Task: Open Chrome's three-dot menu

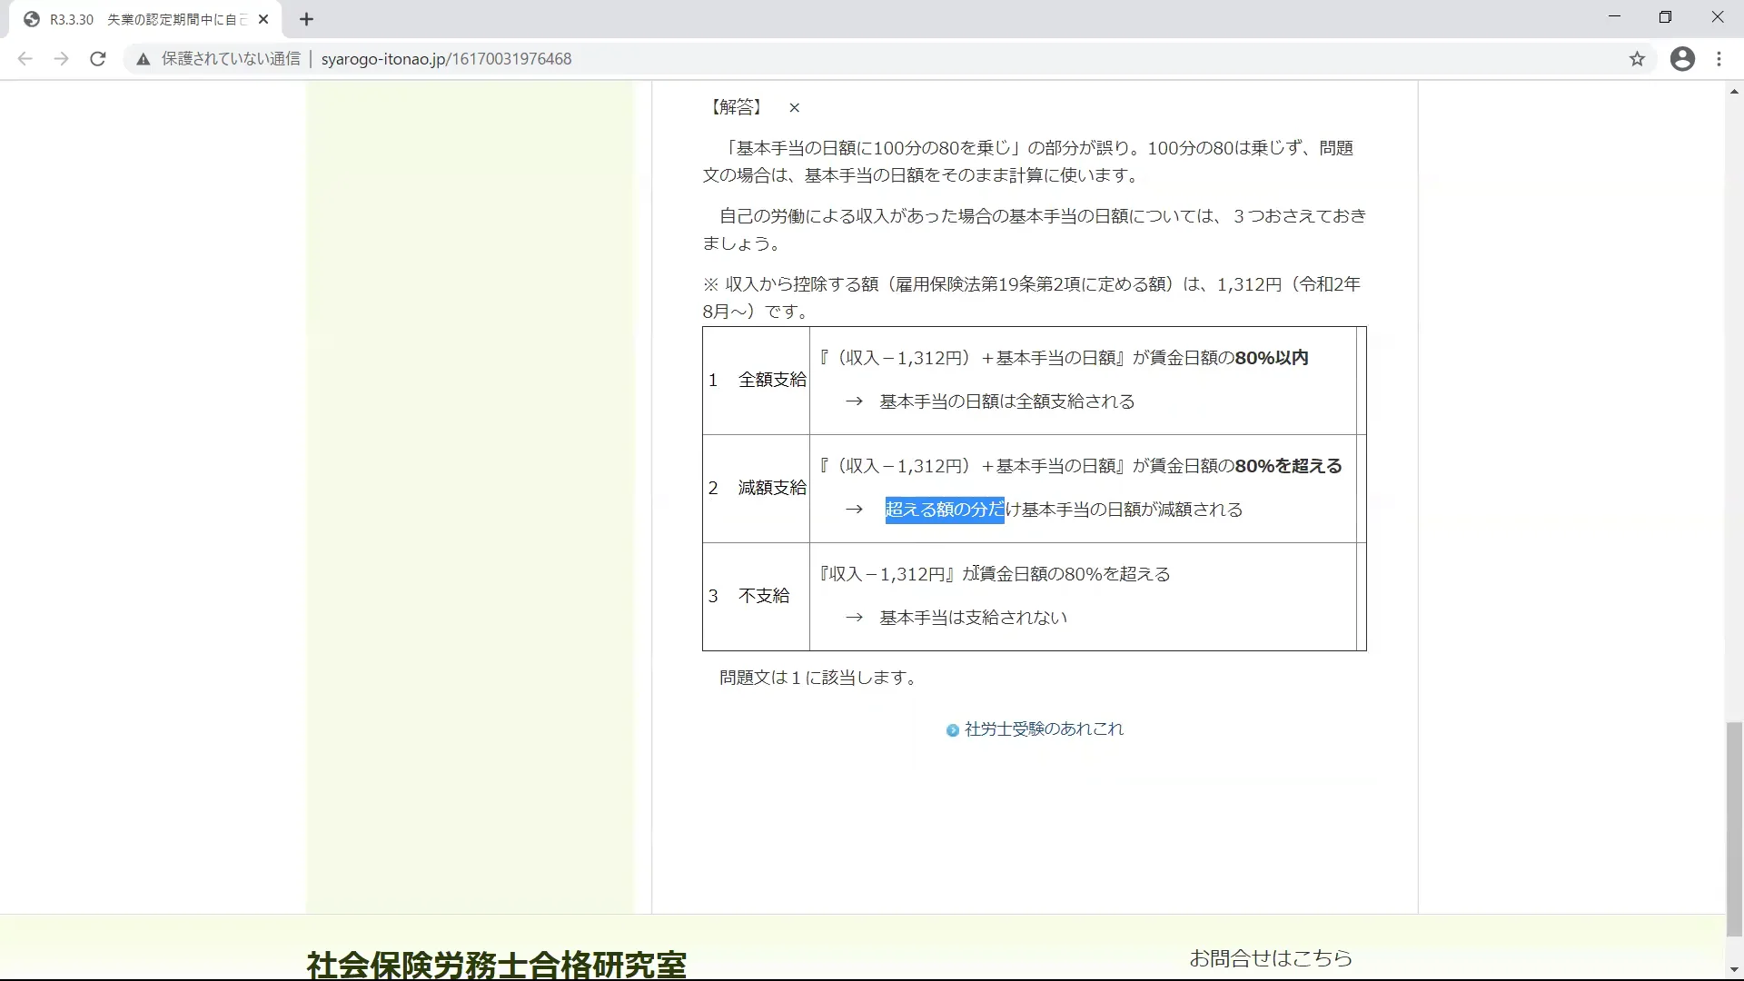Action: pos(1719,59)
